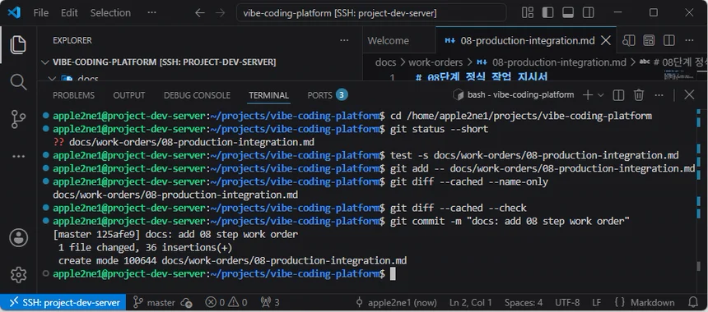Screen dimensions: 708x312
Task: Open the Edit menu
Action: pos(69,12)
